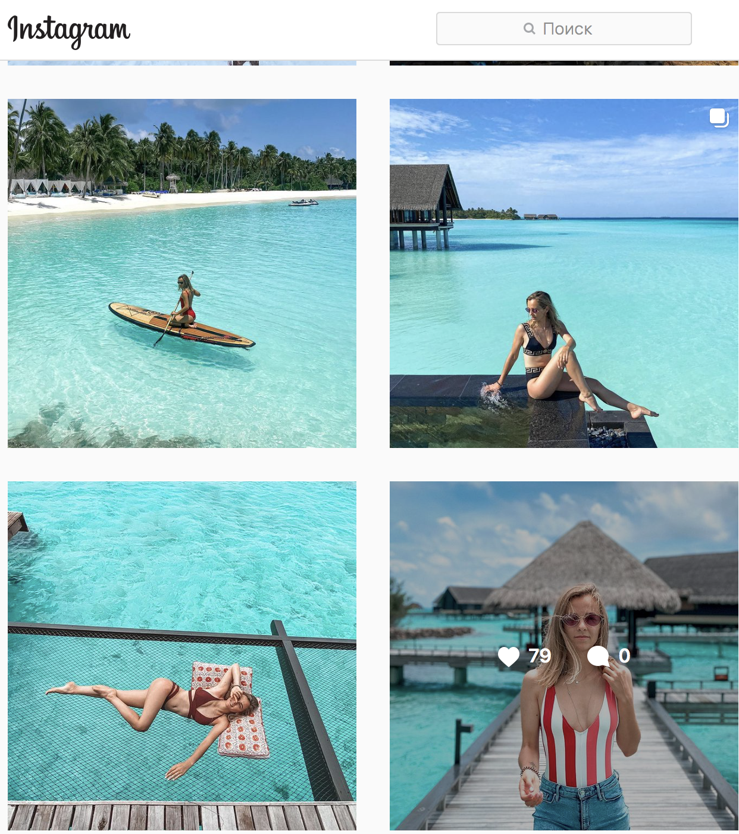
Task: Open the partially hidden top-left post
Action: click(x=182, y=63)
